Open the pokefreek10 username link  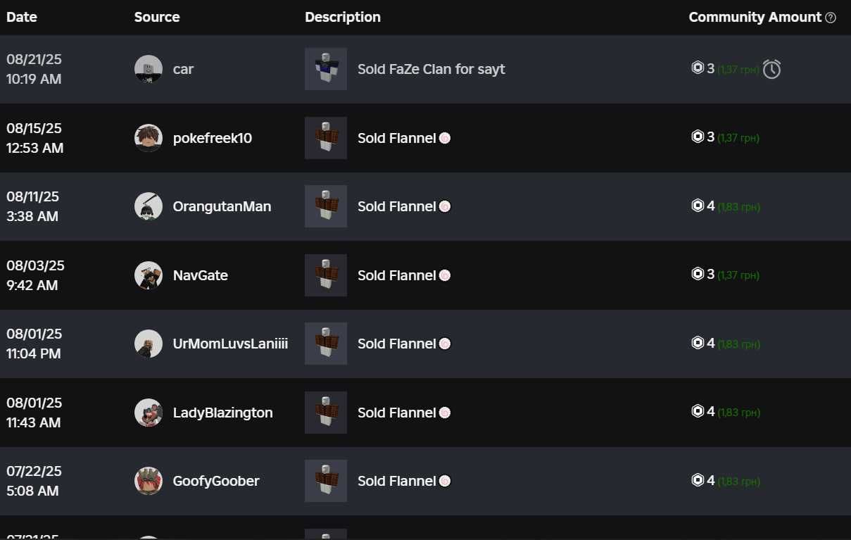click(213, 138)
